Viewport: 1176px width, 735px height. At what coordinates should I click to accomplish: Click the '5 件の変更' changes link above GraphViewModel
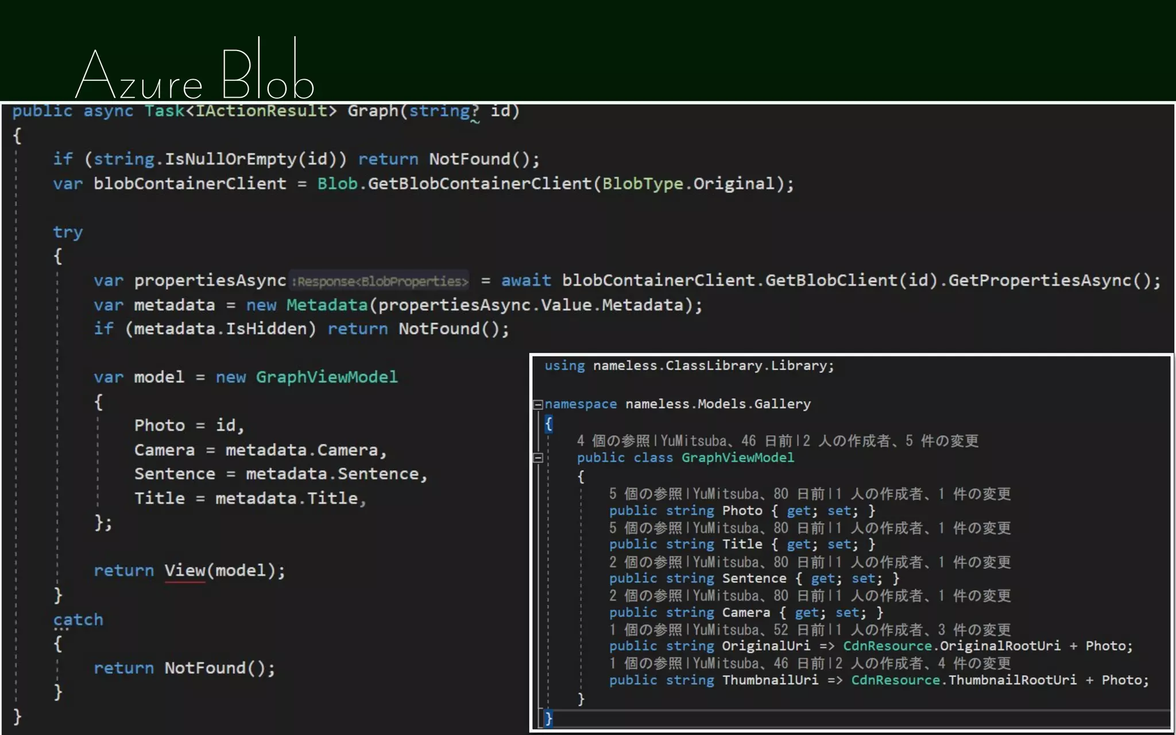[942, 441]
